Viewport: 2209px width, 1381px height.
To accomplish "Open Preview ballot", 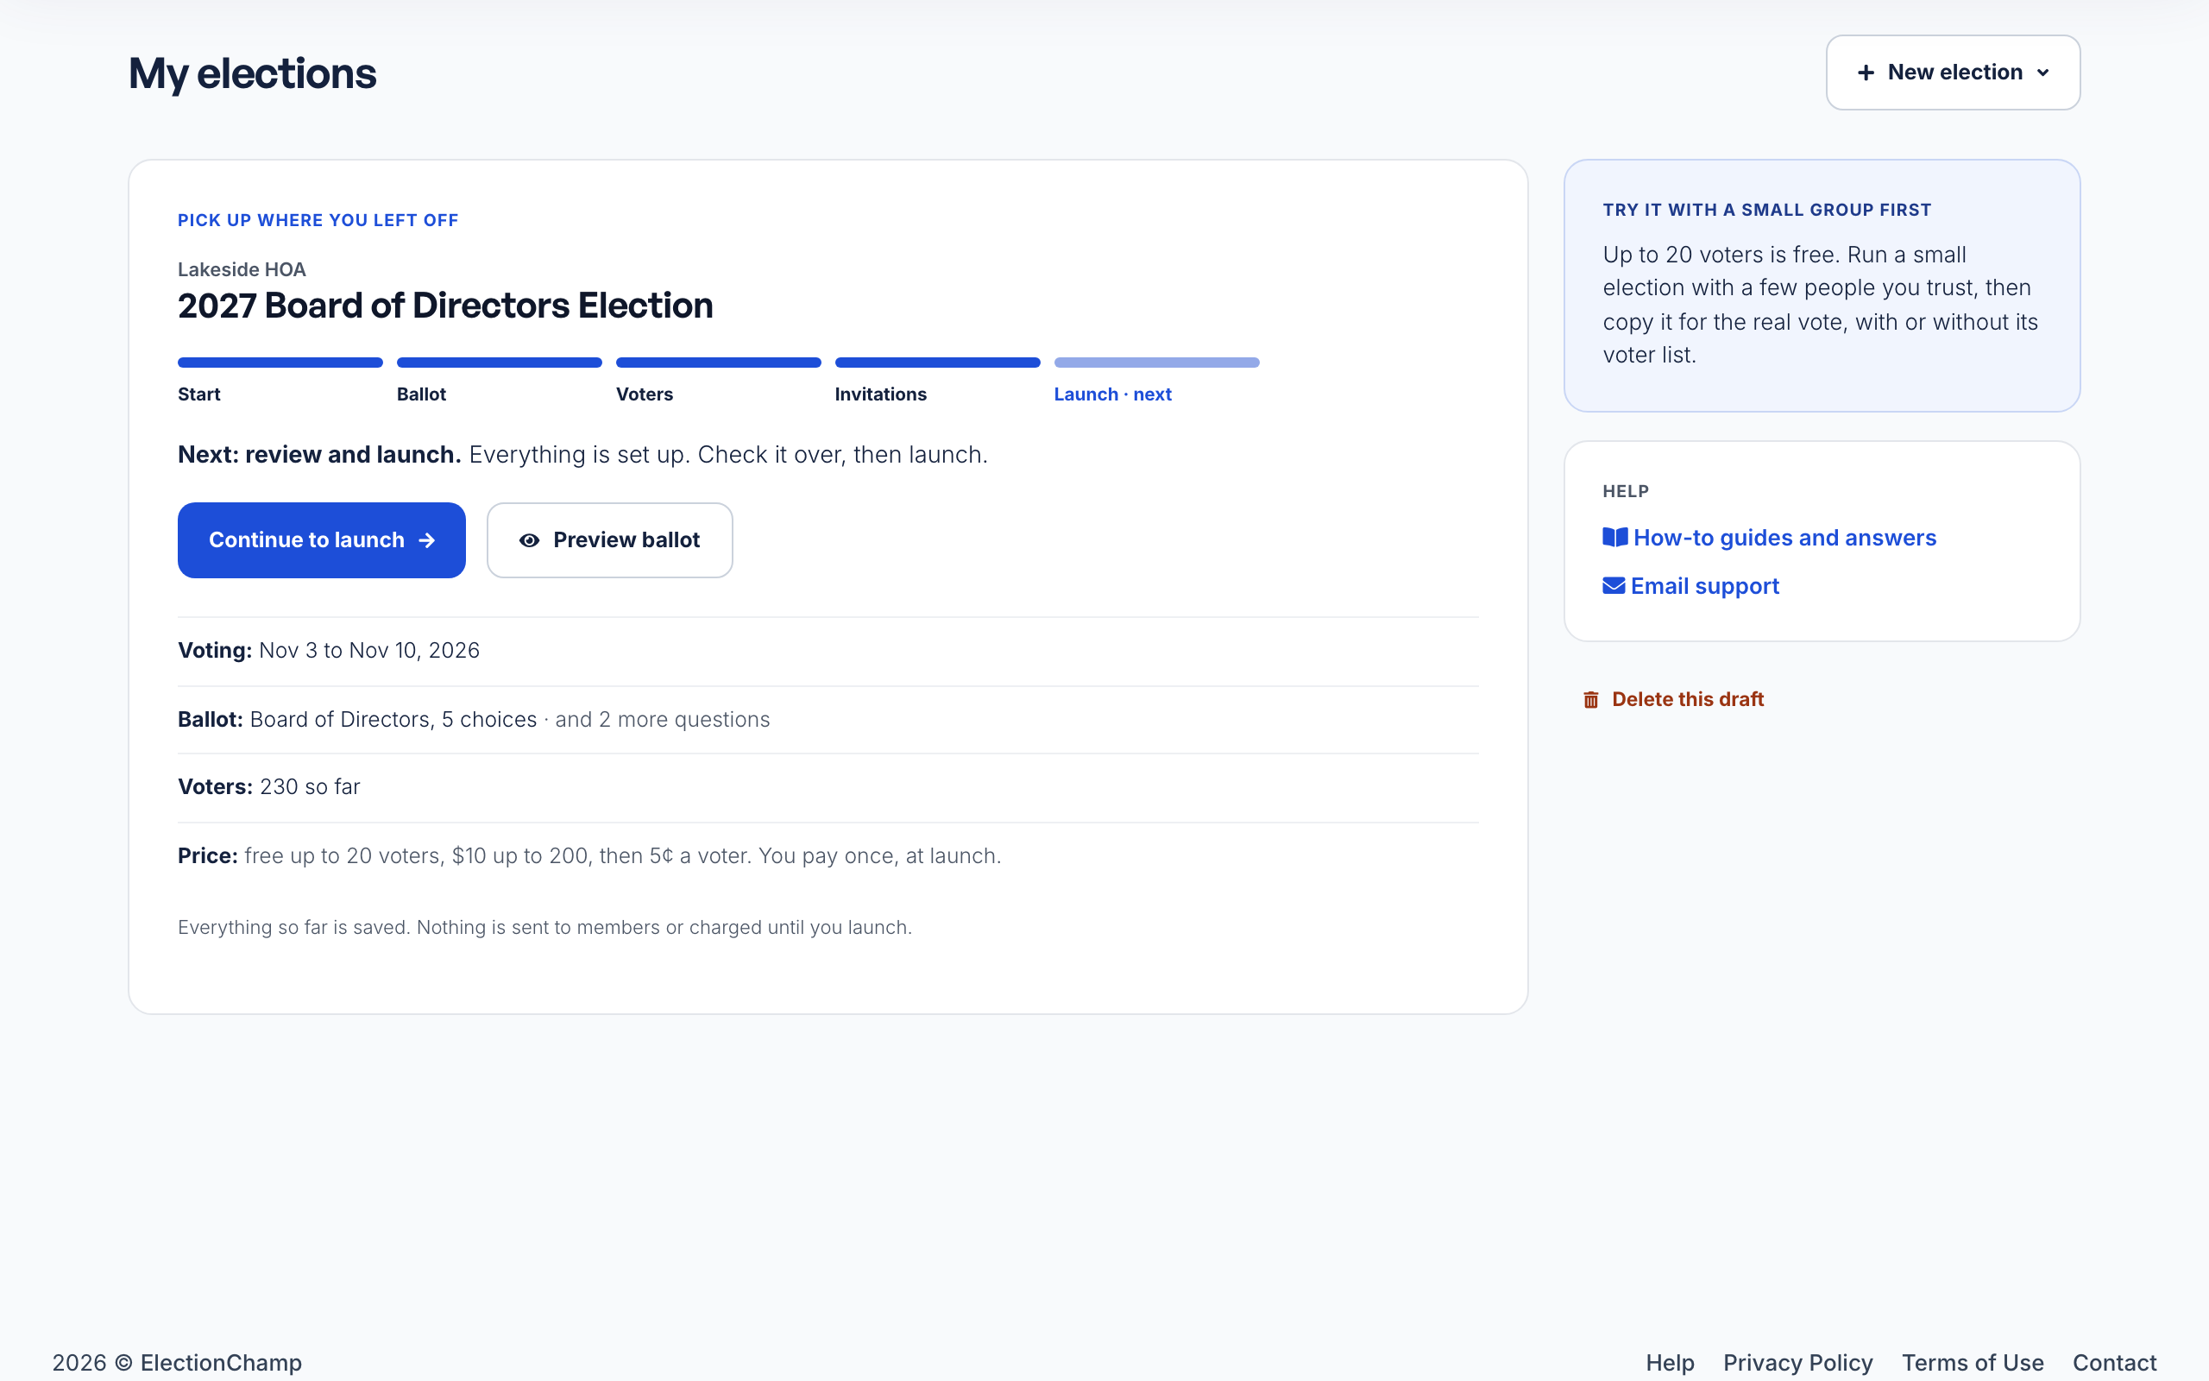I will tap(610, 539).
